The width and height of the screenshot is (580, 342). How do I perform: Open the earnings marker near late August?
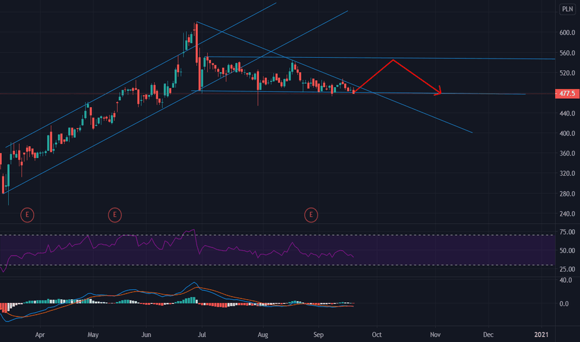click(x=311, y=215)
